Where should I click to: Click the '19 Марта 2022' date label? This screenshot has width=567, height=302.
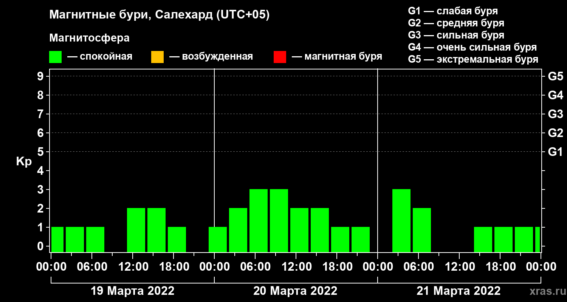point(133,291)
